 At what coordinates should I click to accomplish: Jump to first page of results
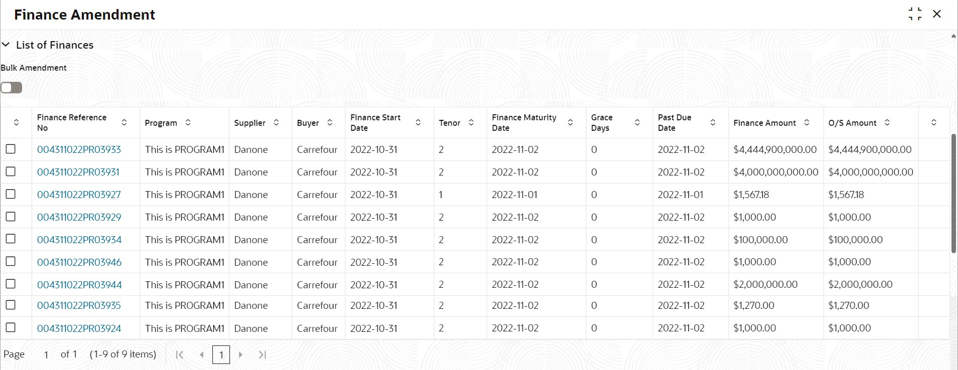(x=179, y=355)
